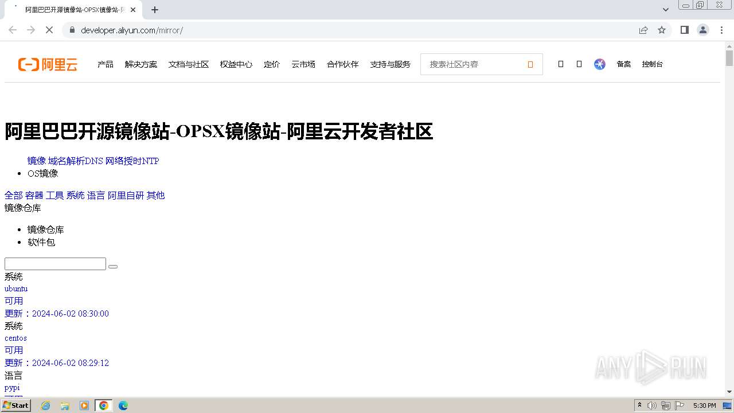Open Microsoft Edge from the taskbar
Screen dimensions: 734x413
123,406
